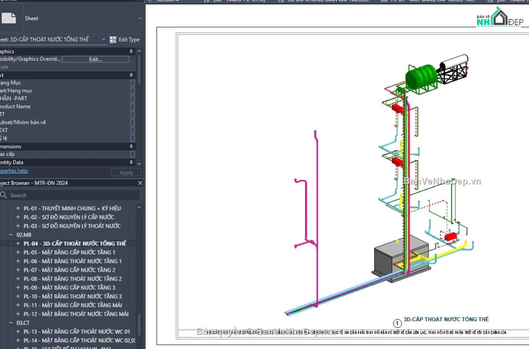
Task: Click the magnifier icon in Project Browser search
Action: click(4, 195)
